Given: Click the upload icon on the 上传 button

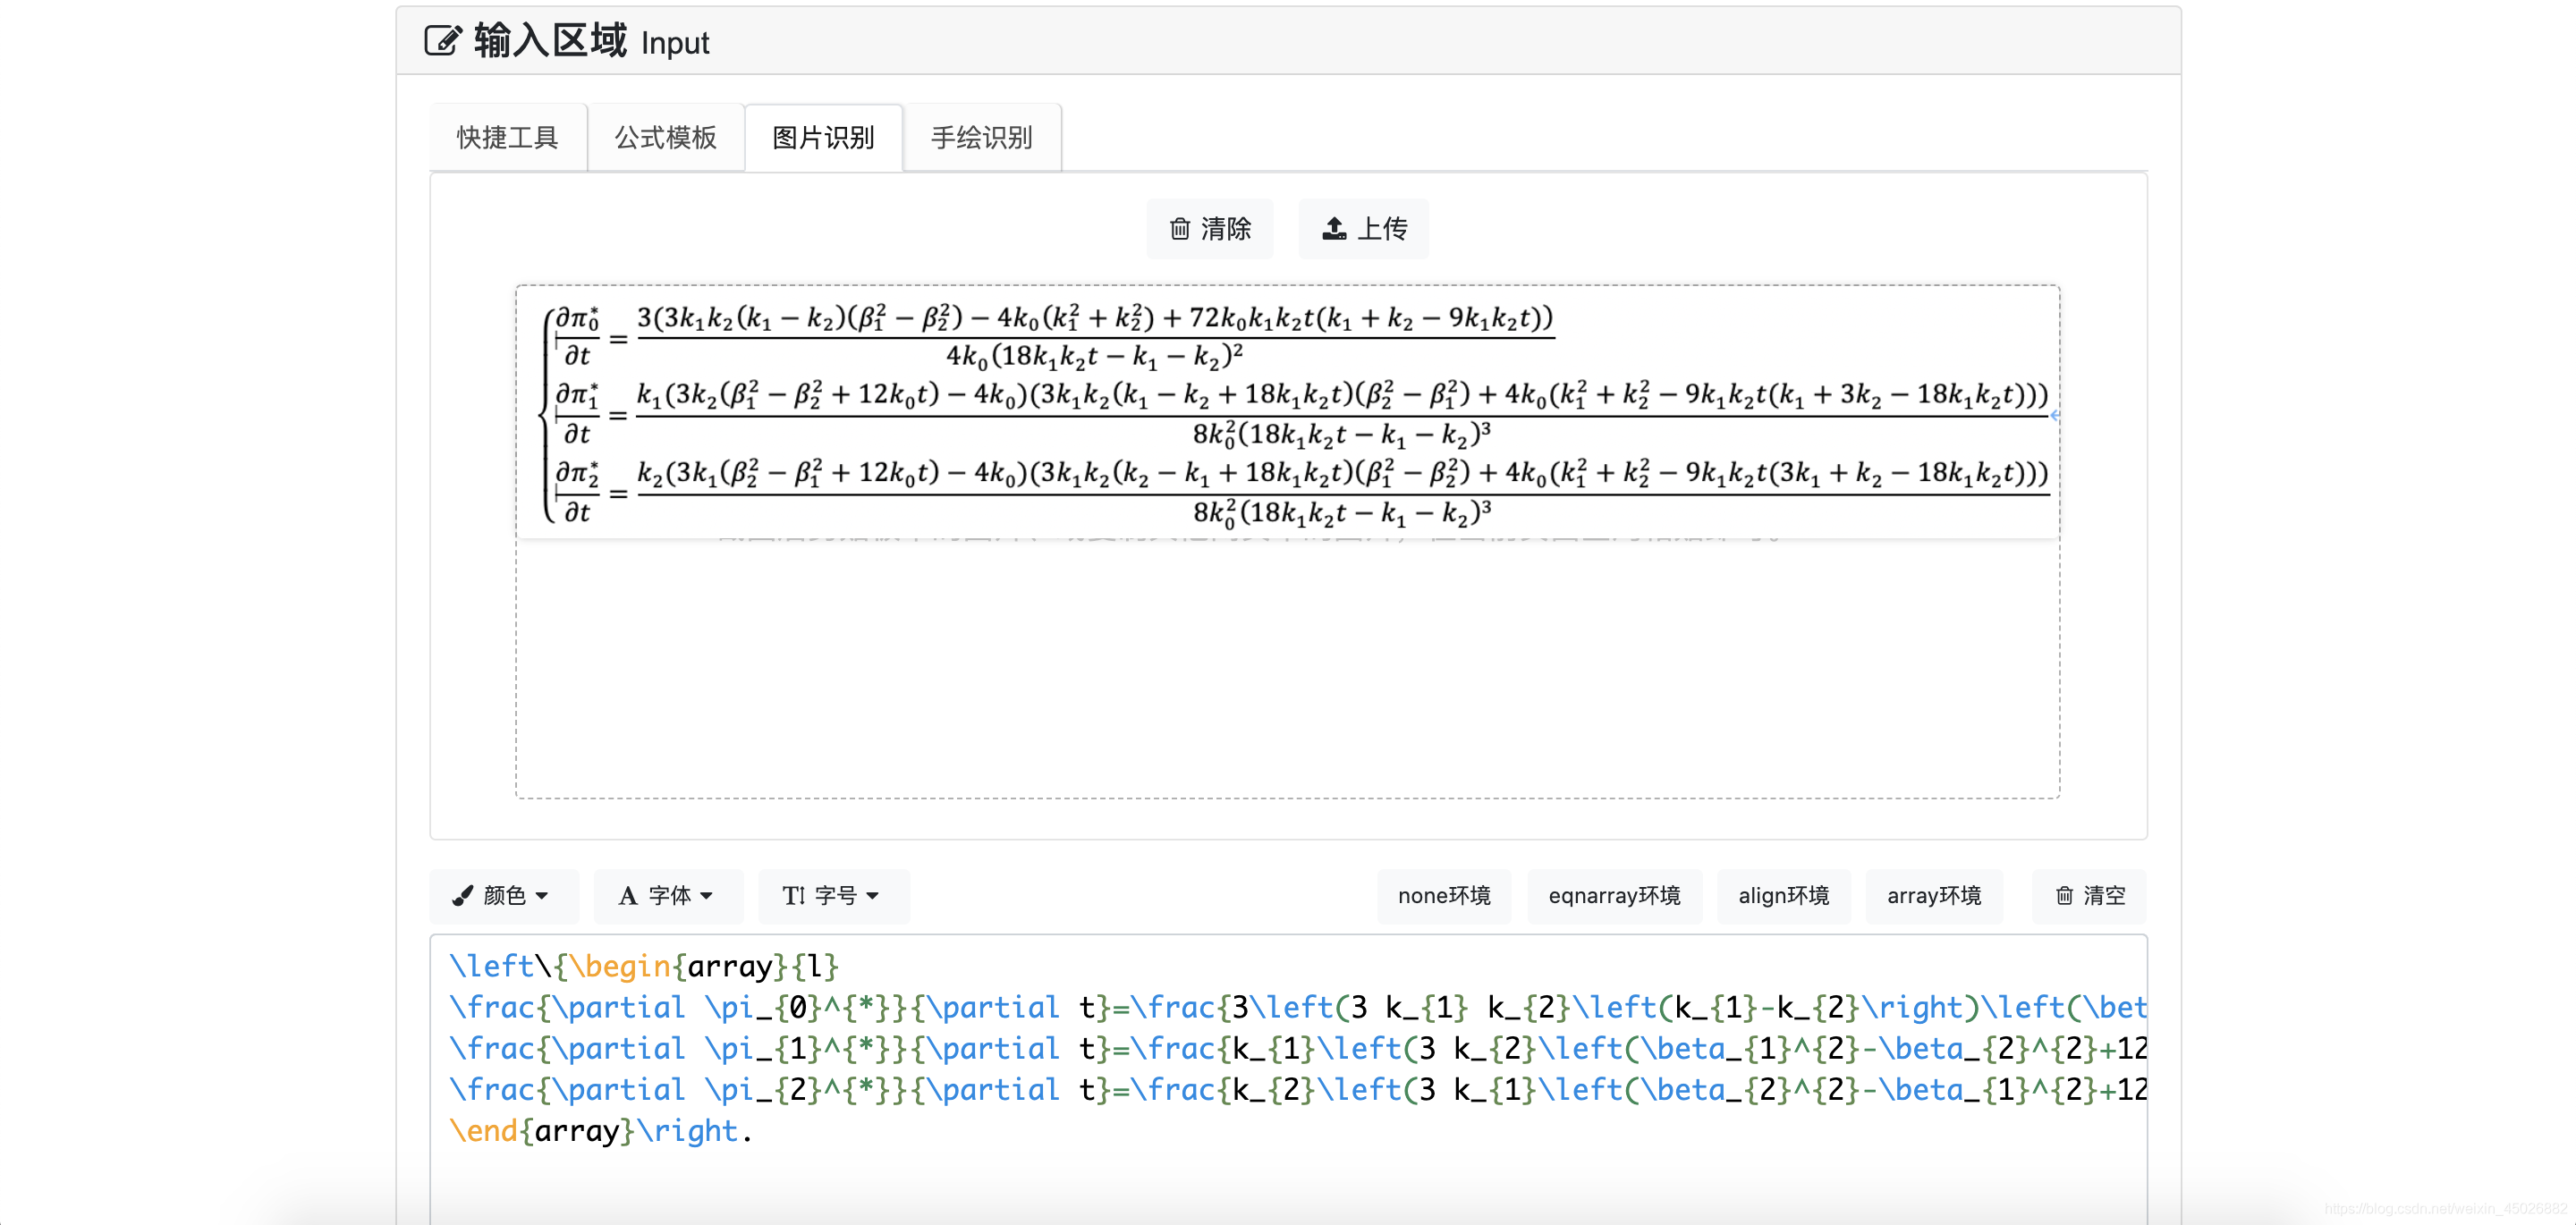Looking at the screenshot, I should (x=1334, y=229).
